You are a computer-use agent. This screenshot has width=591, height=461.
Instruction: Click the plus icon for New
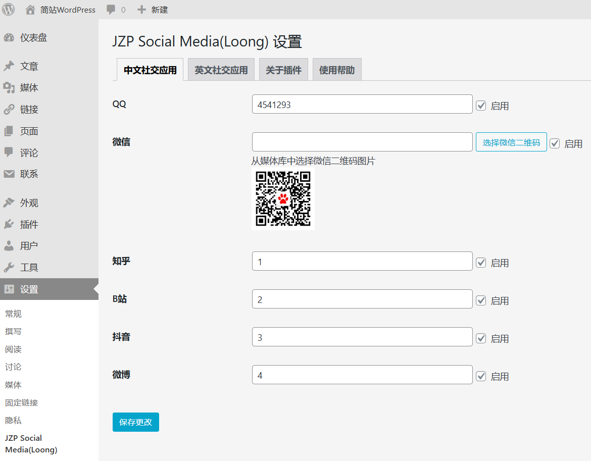tap(142, 10)
